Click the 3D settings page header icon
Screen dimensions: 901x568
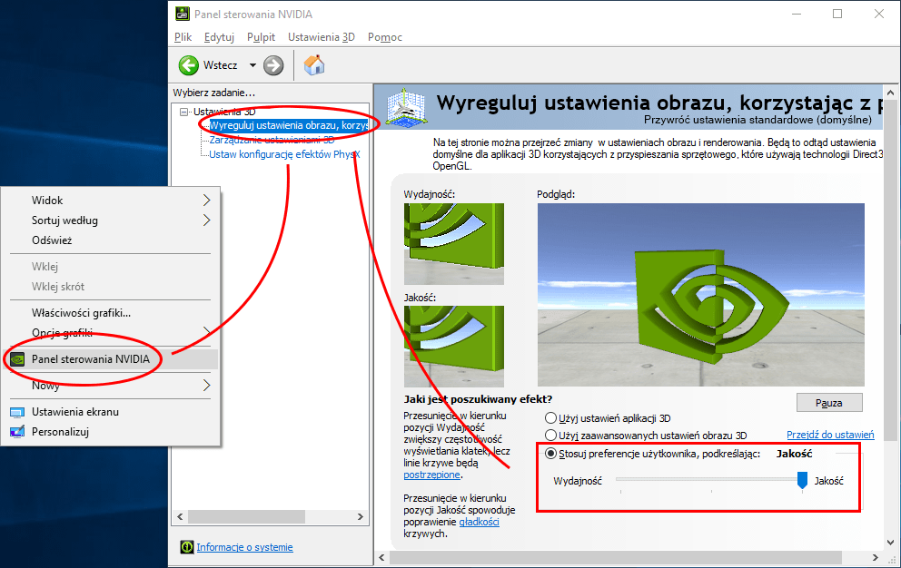pos(406,107)
